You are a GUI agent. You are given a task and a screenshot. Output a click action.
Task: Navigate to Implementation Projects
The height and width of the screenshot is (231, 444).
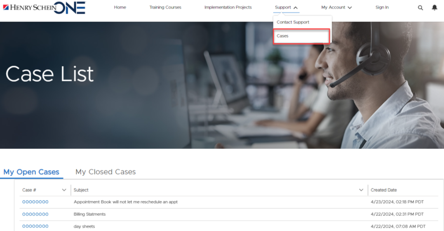[x=228, y=7]
